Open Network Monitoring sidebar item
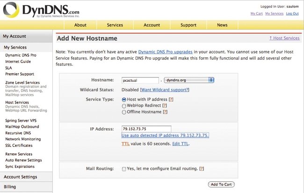 pyautogui.click(x=23, y=139)
